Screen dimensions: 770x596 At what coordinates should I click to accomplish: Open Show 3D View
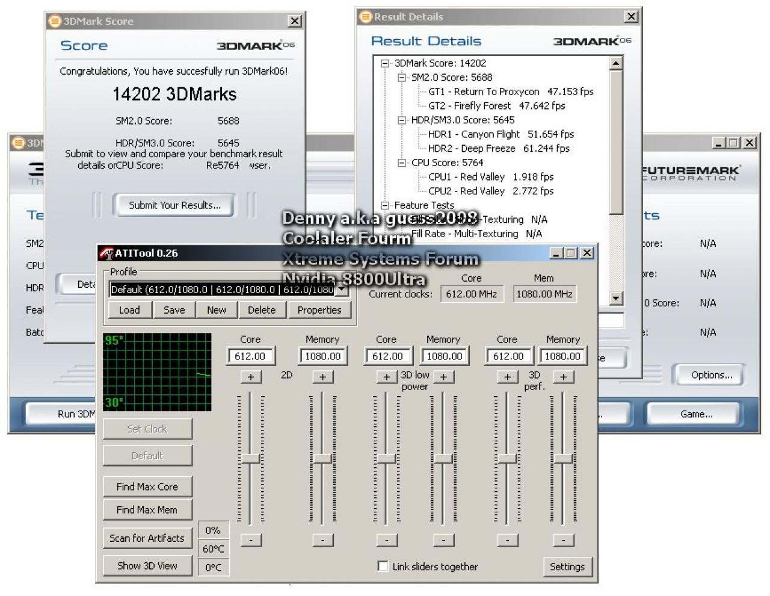(147, 566)
